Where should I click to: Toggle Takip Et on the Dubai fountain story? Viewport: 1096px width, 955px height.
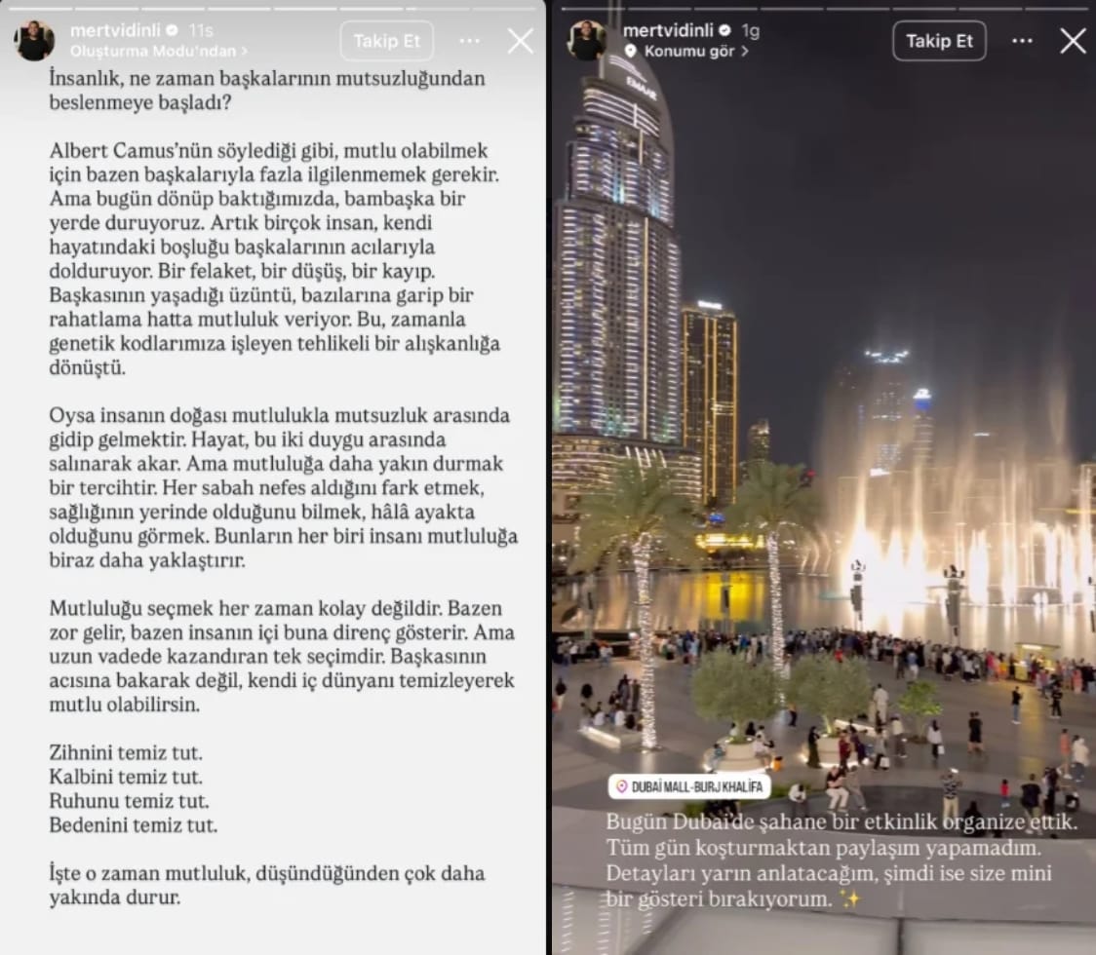pos(939,41)
